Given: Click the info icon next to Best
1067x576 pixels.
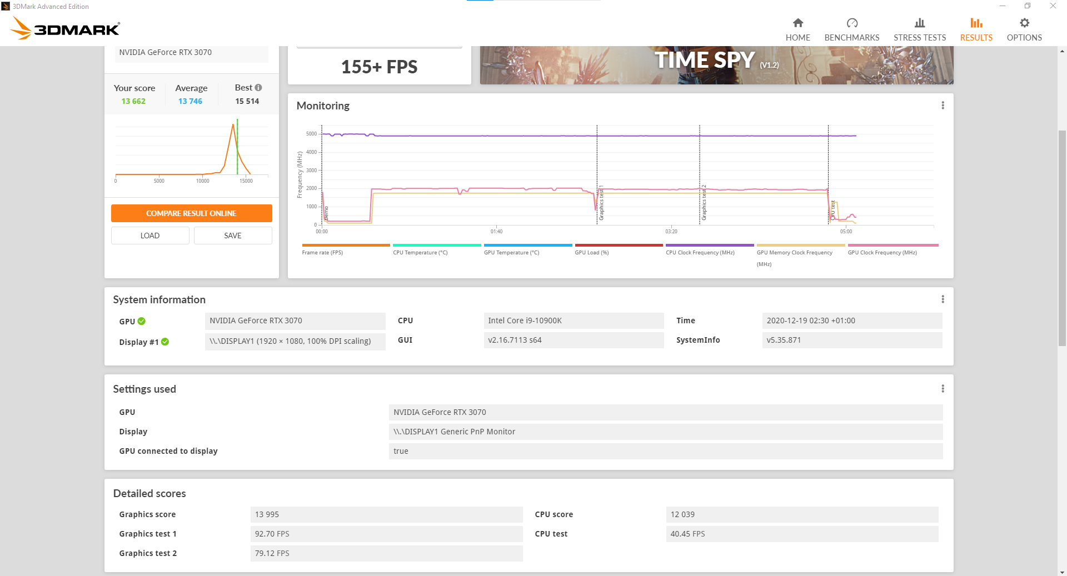Looking at the screenshot, I should click(258, 88).
